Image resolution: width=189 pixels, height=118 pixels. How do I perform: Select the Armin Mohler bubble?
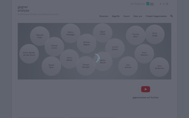[x=69, y=59]
